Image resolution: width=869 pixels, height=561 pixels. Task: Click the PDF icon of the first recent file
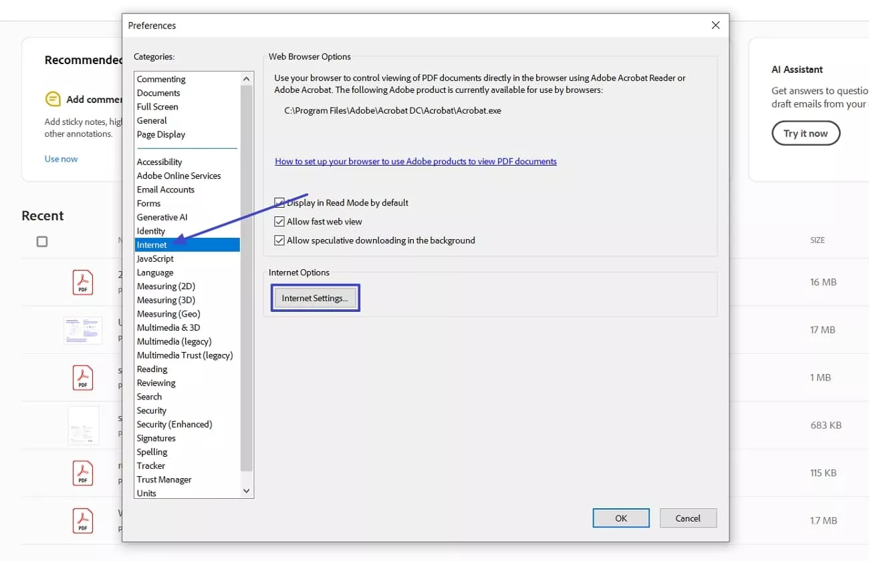[82, 282]
